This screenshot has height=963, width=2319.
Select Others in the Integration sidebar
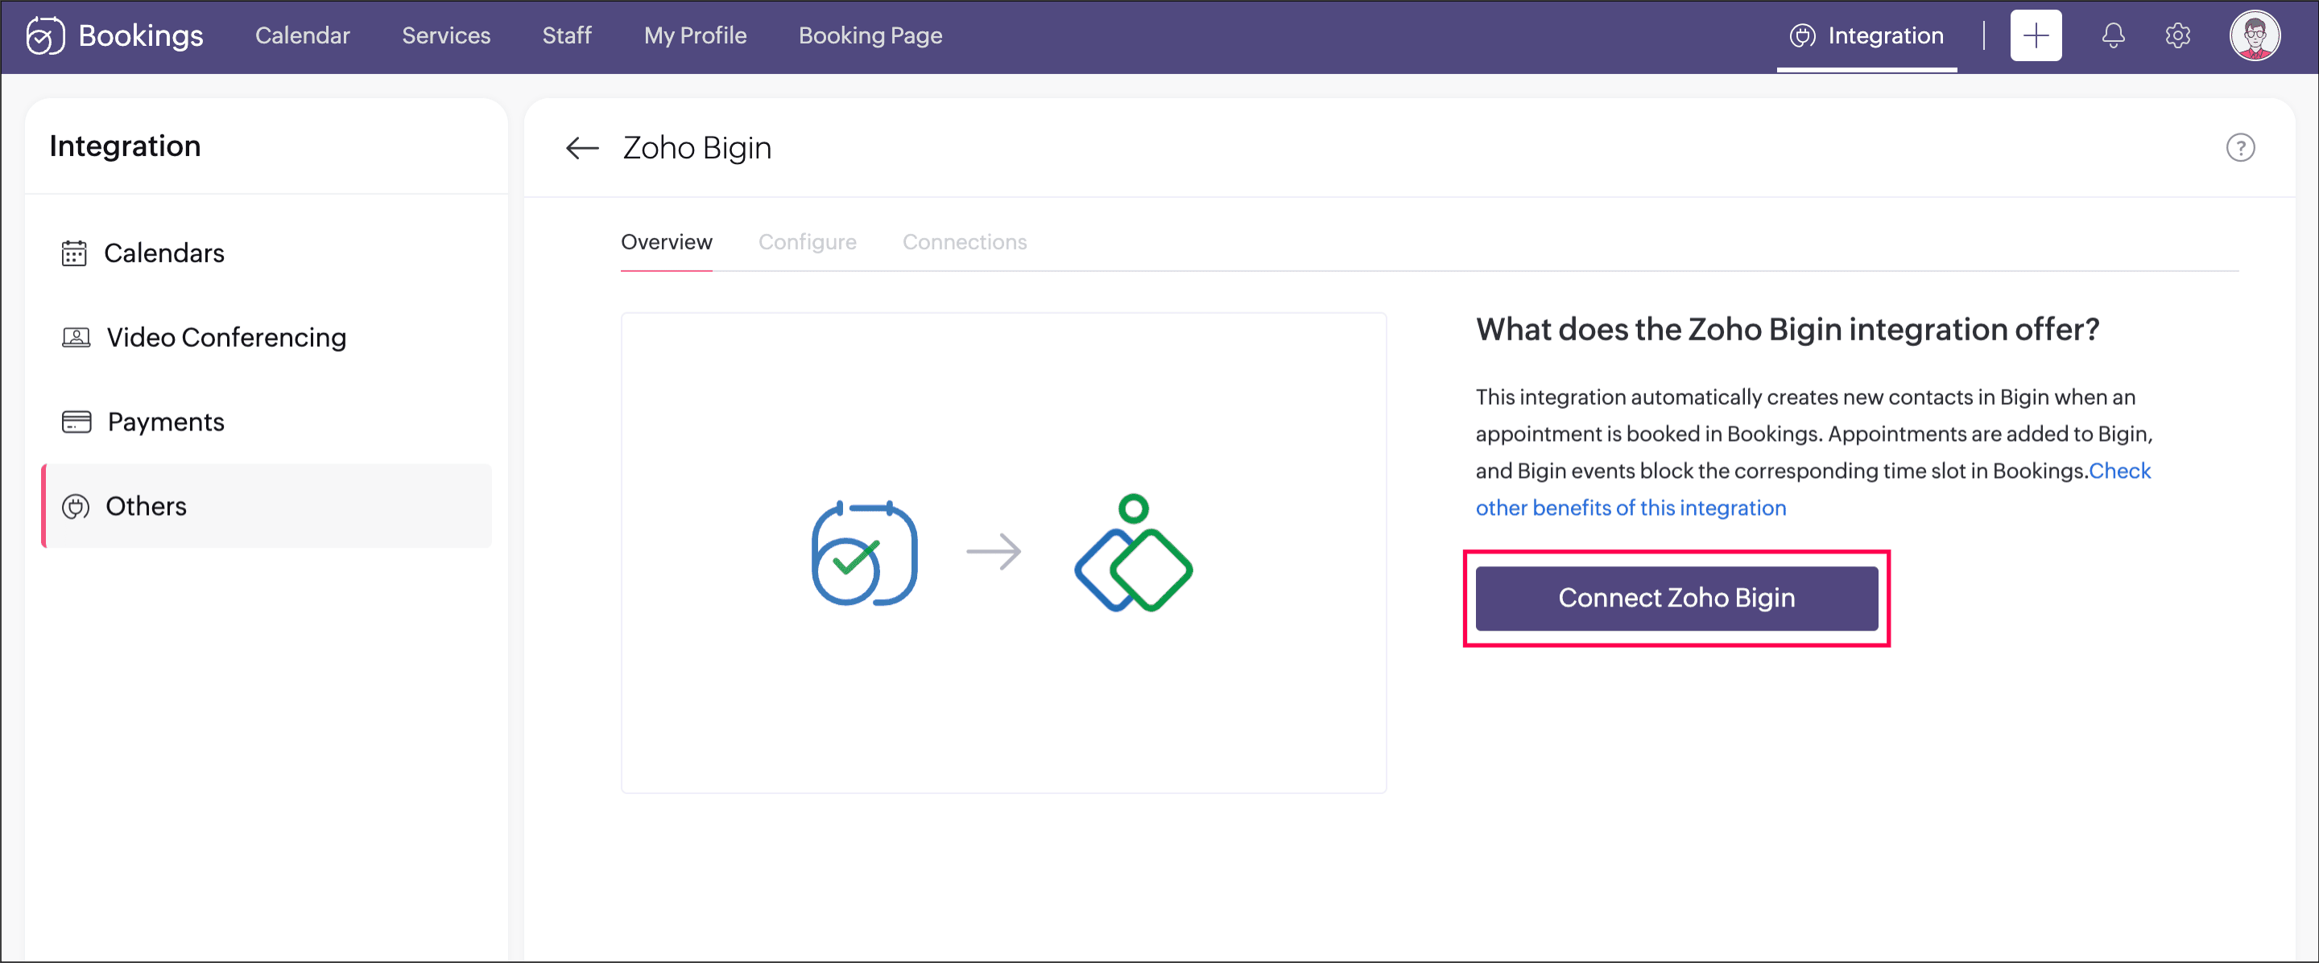coord(146,506)
